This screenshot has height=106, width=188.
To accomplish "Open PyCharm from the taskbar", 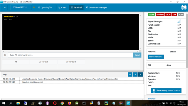I will pos(106,103).
